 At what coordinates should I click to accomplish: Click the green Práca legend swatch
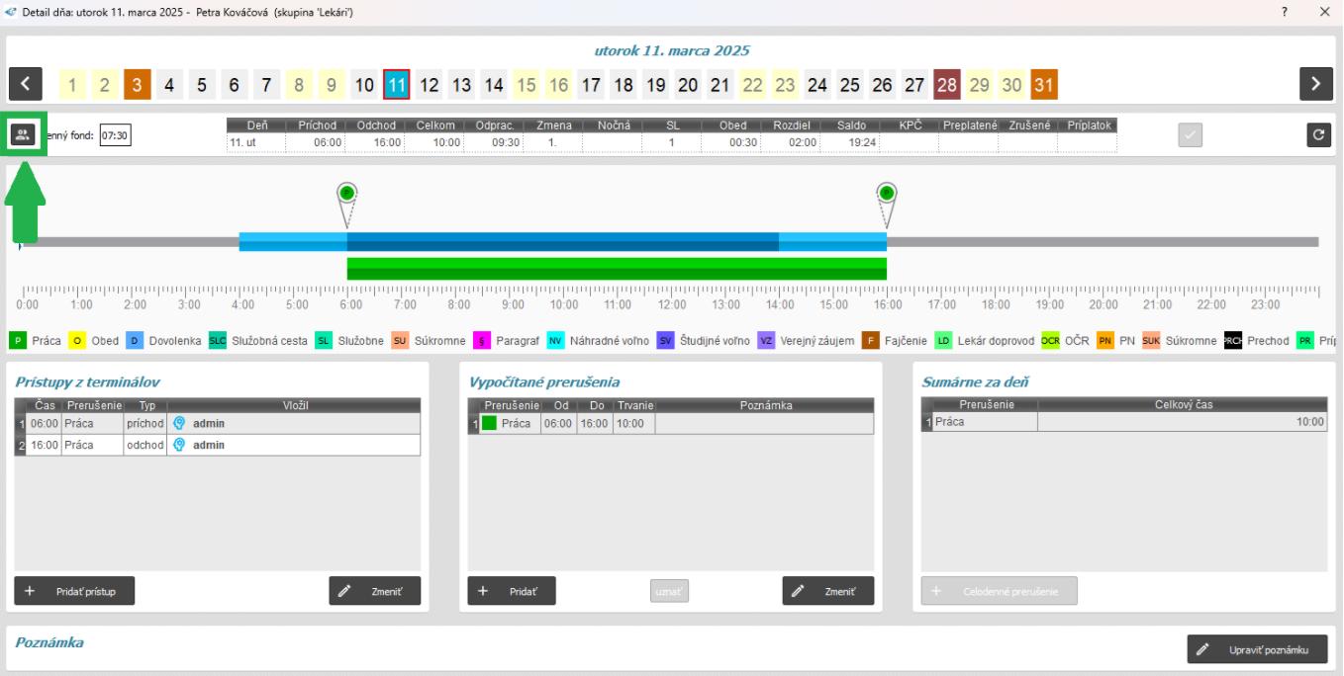[x=18, y=341]
